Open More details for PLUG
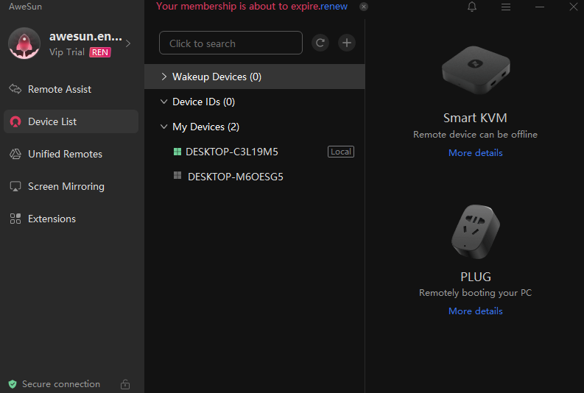584x393 pixels. tap(475, 311)
